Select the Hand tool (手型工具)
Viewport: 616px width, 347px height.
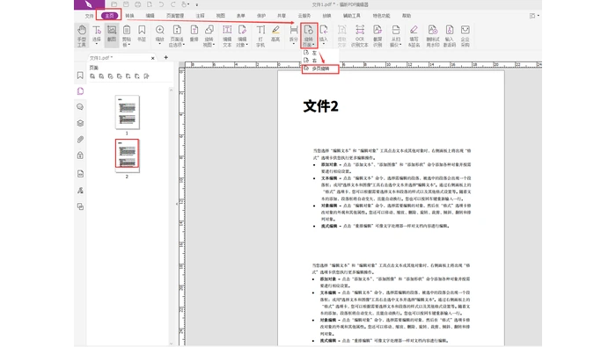pos(81,36)
